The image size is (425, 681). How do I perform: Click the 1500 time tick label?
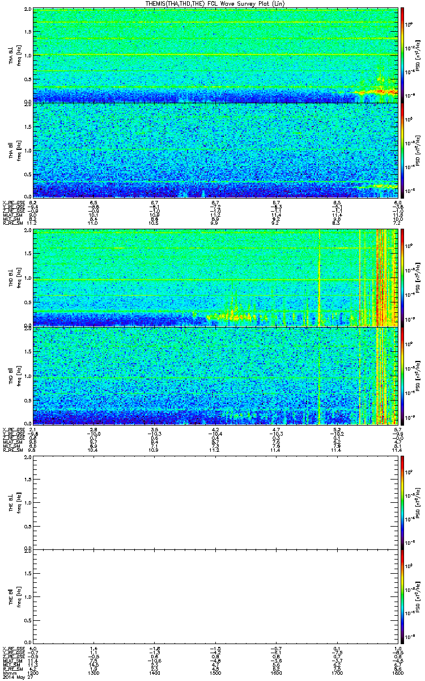(x=215, y=672)
